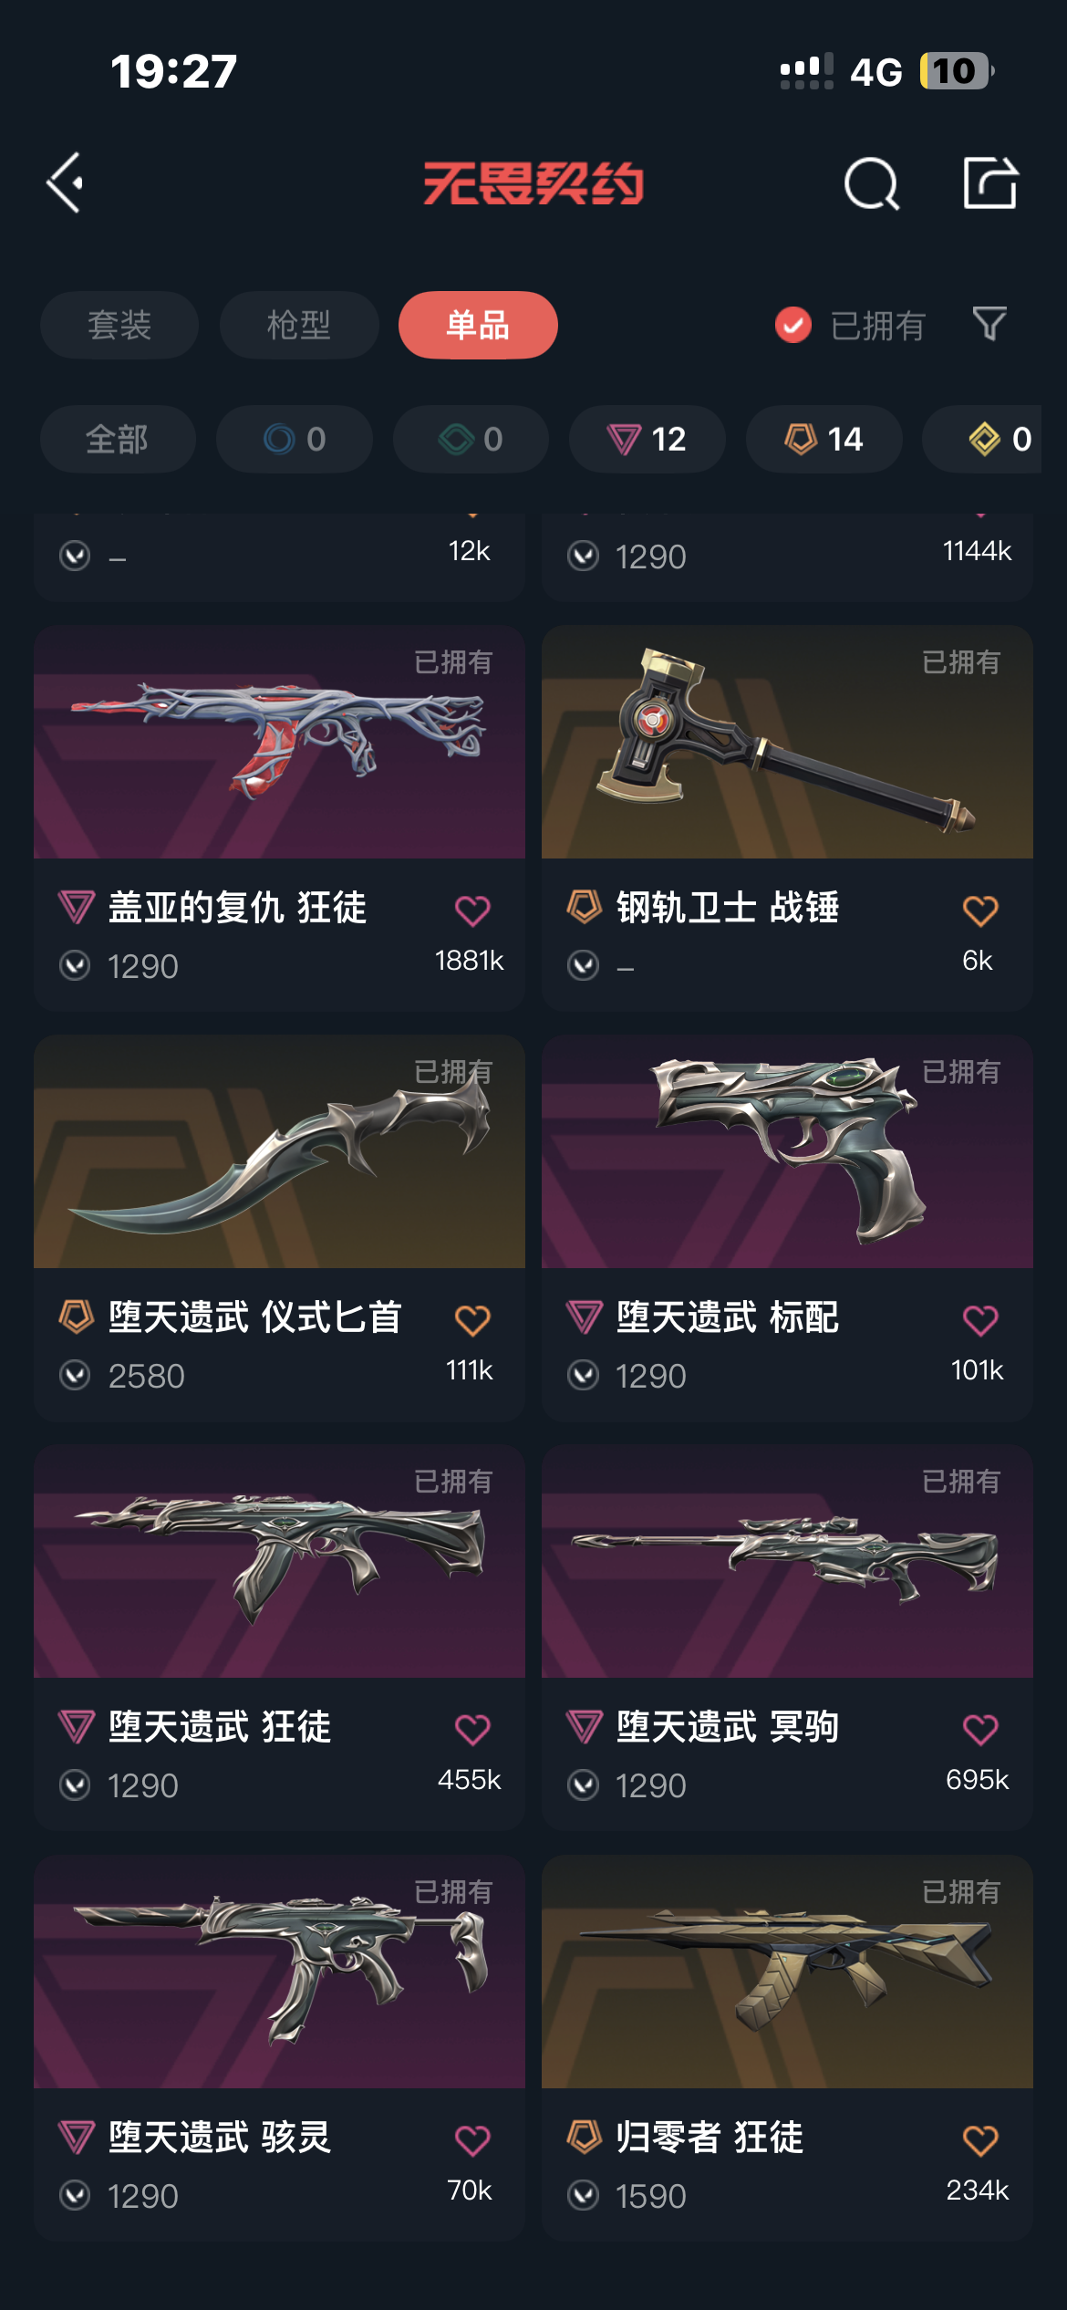Select purple tier filter showing 12
This screenshot has width=1067, height=2310.
coord(647,439)
